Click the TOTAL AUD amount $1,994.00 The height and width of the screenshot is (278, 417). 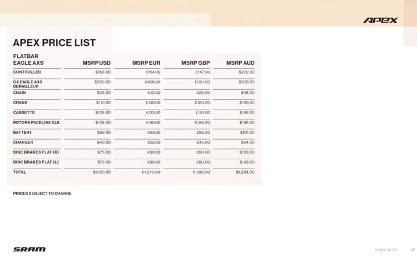(x=245, y=172)
